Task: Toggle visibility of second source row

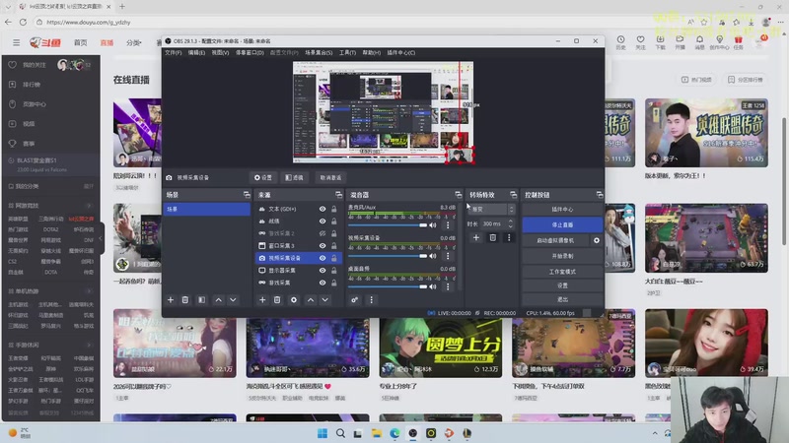Action: 323,221
